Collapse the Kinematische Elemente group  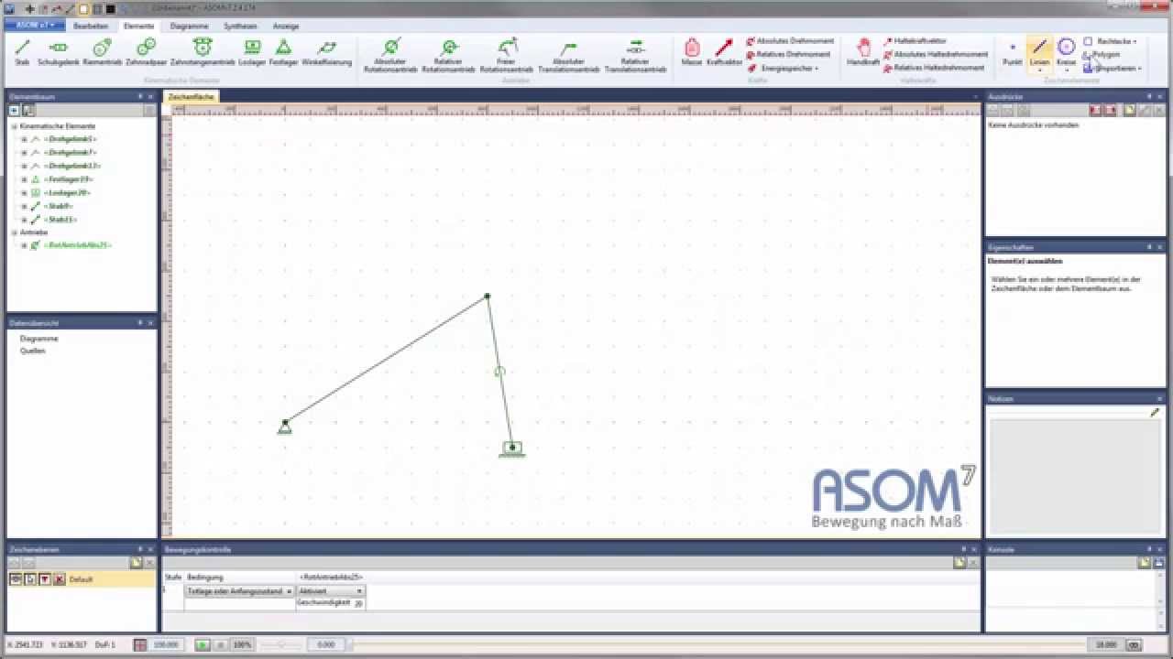coord(14,126)
